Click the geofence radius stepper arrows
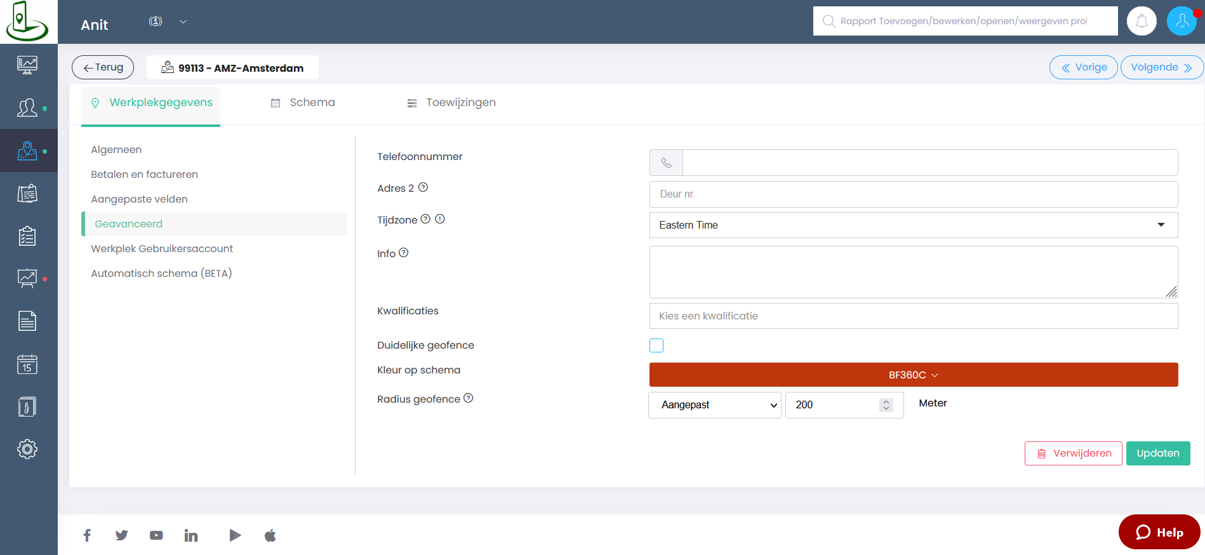The height and width of the screenshot is (555, 1205). click(886, 405)
